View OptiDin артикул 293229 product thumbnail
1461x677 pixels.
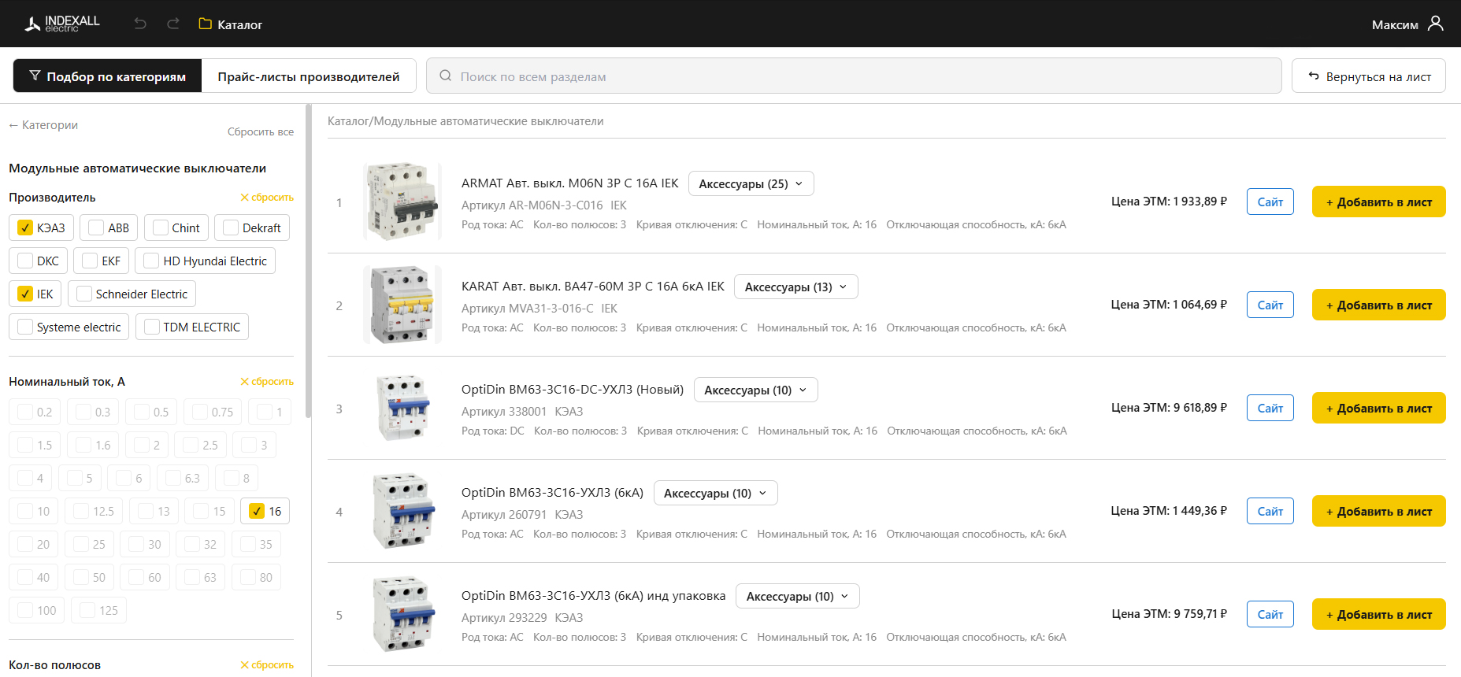(x=402, y=614)
